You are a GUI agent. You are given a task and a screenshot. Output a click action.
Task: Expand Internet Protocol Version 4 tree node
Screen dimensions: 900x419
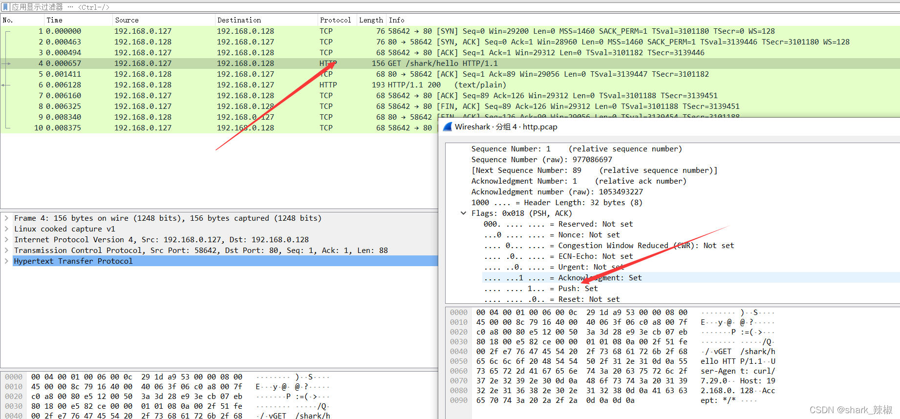pyautogui.click(x=6, y=240)
